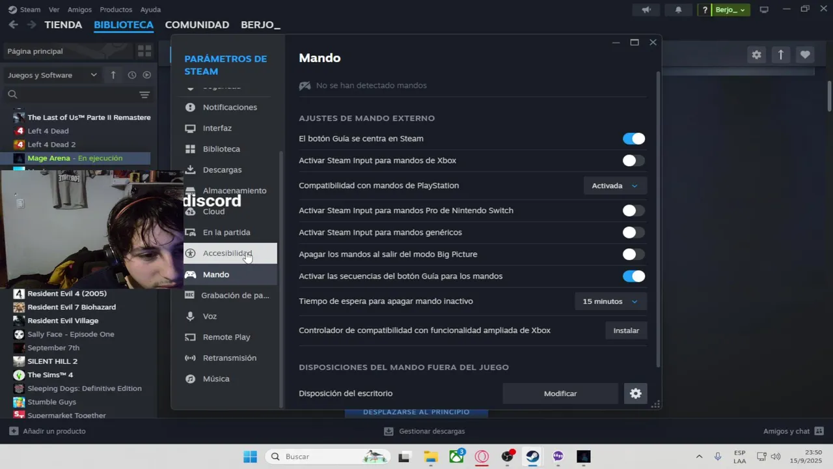Screen dimensions: 833x469
Task: Click the Big Picture mode monitor icon
Action: coord(764,10)
